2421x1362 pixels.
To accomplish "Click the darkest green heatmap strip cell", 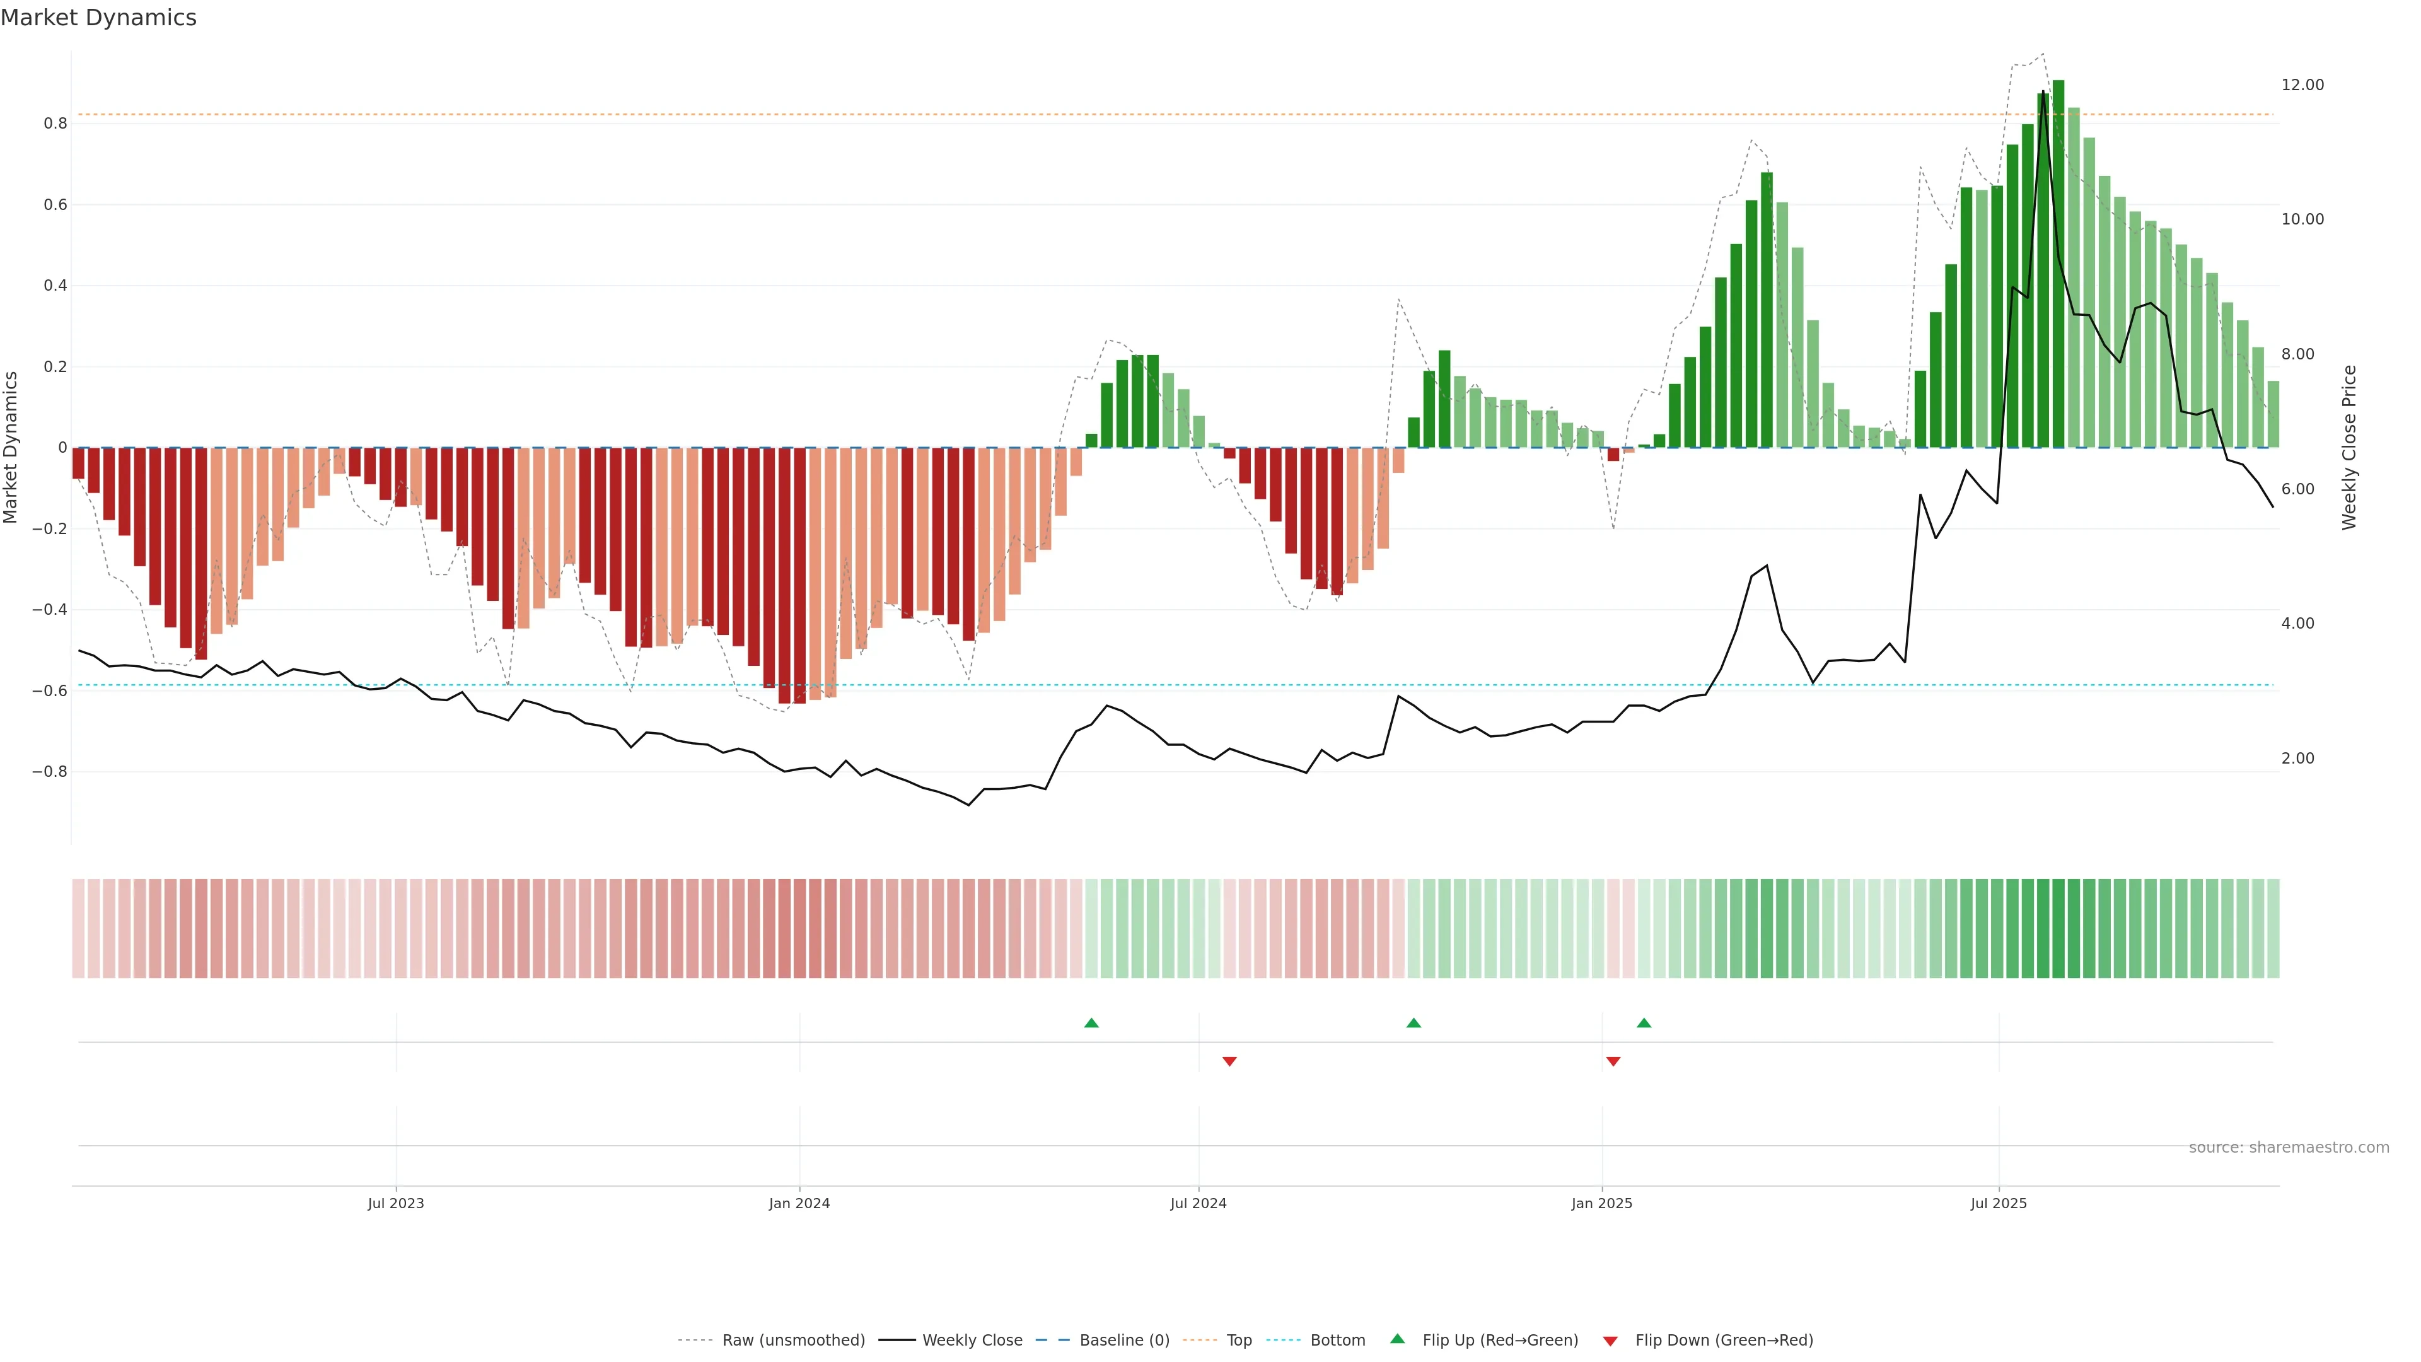I will (2058, 928).
